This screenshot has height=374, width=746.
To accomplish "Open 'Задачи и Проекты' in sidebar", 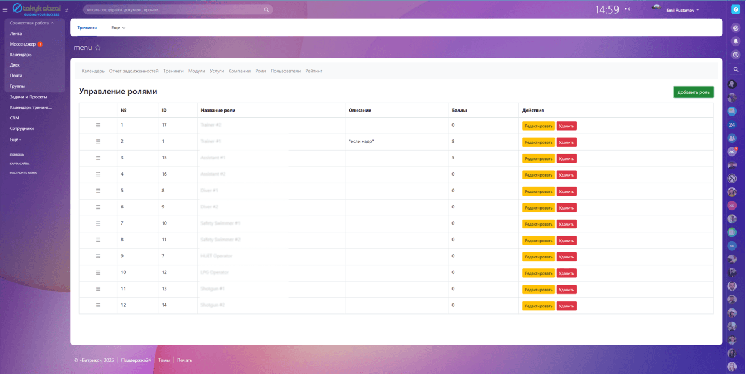I will click(28, 97).
